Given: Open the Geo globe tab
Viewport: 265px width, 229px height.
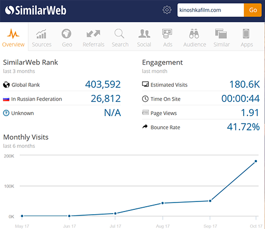Looking at the screenshot, I should pos(67,38).
